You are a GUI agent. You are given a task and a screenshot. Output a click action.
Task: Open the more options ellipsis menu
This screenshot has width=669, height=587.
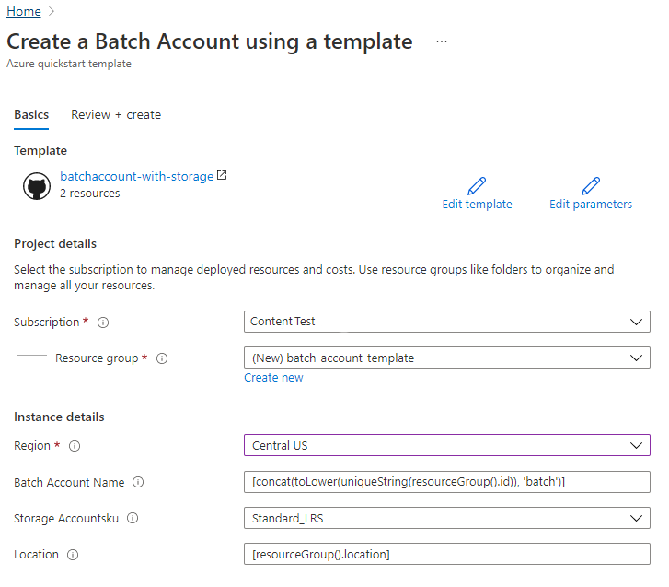tap(442, 41)
